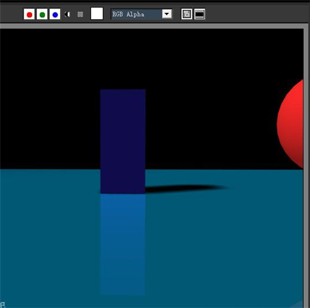The width and height of the screenshot is (310, 308).
Task: Toggle the UI overlay button
Action: tap(187, 14)
